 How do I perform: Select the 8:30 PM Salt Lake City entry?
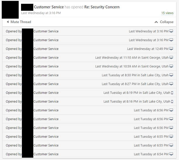pyautogui.click(x=89, y=75)
